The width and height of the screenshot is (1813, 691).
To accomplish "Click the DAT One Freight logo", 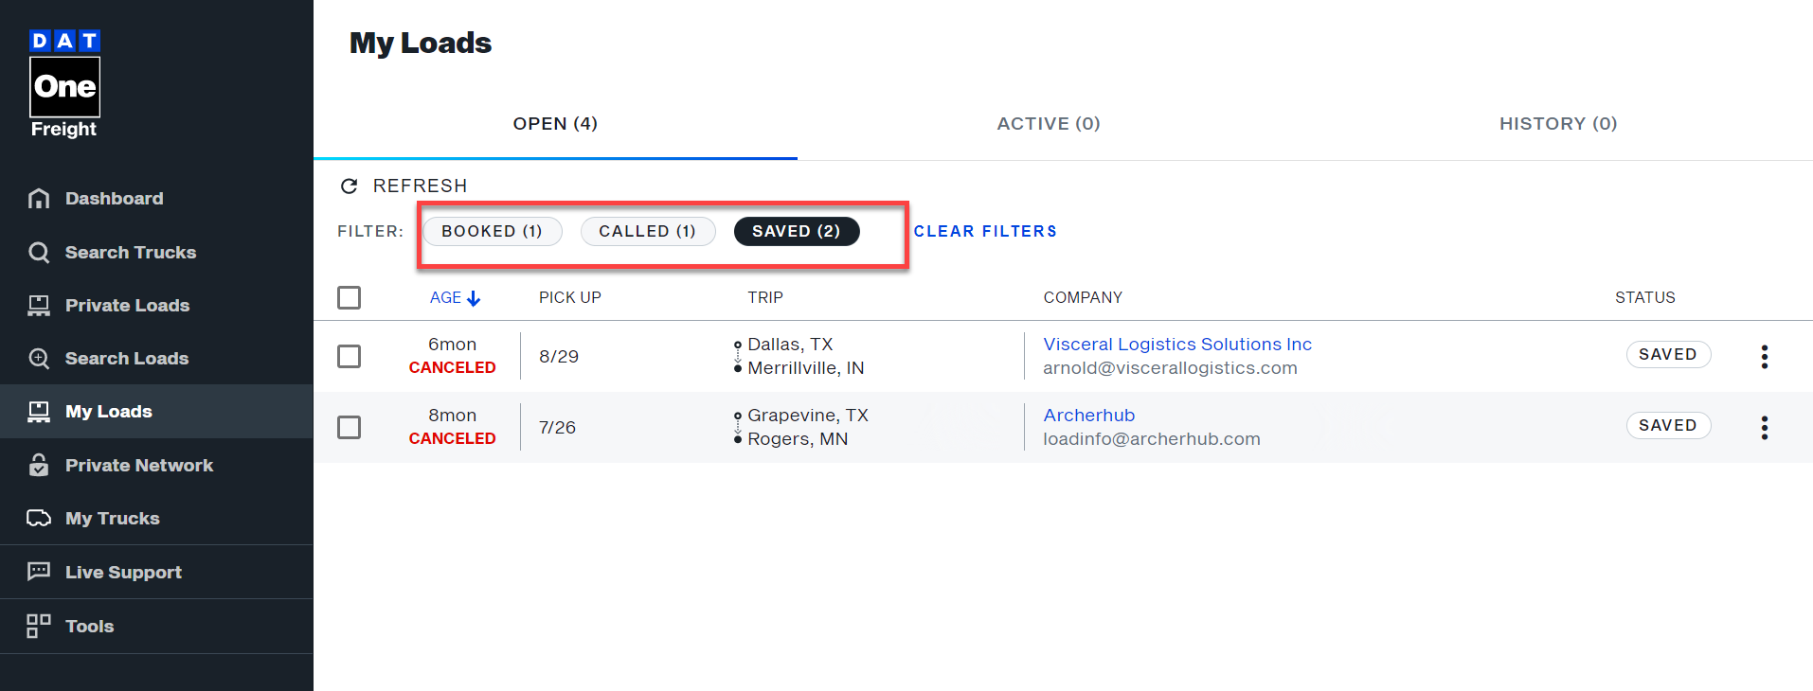I will (x=64, y=84).
